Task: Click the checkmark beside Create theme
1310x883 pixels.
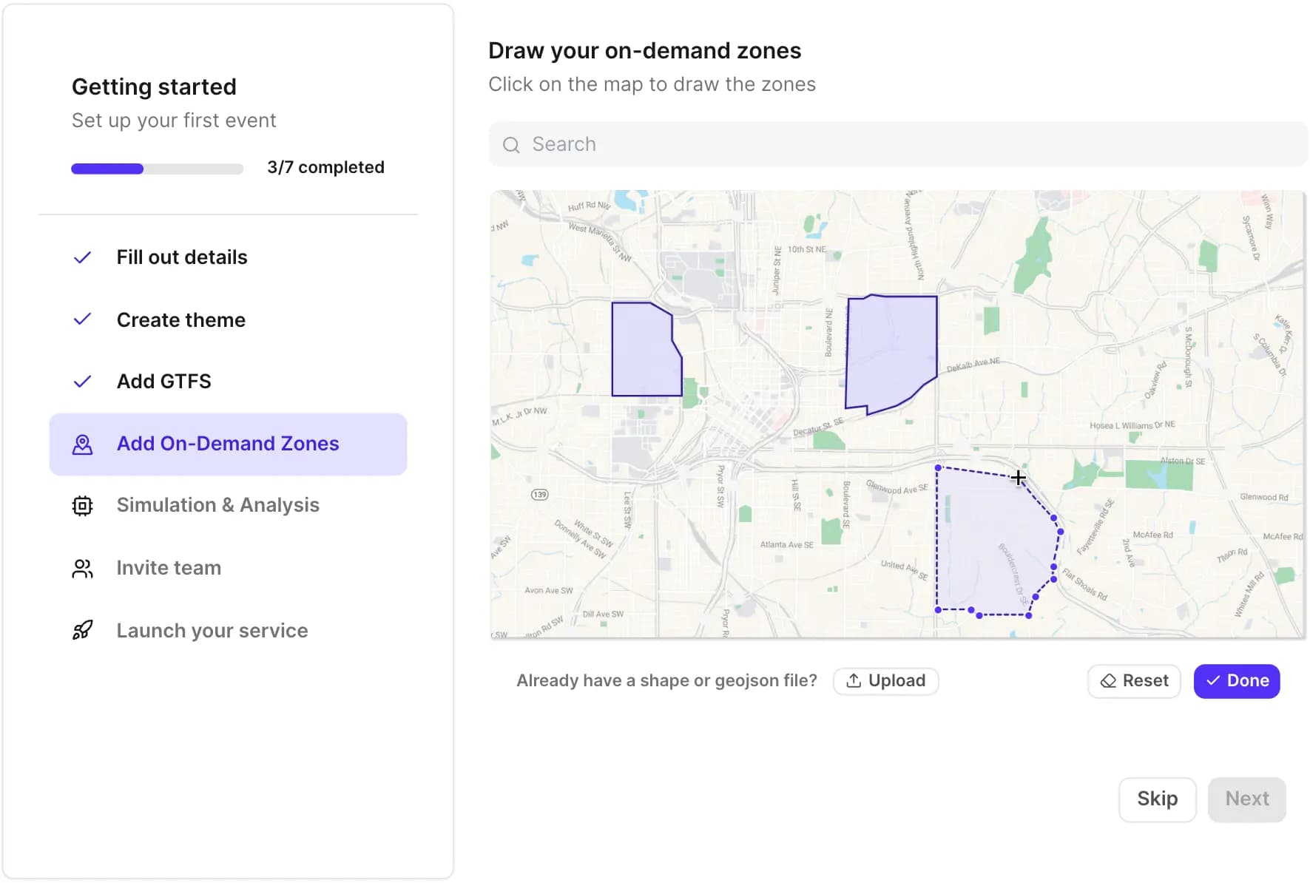Action: point(82,319)
